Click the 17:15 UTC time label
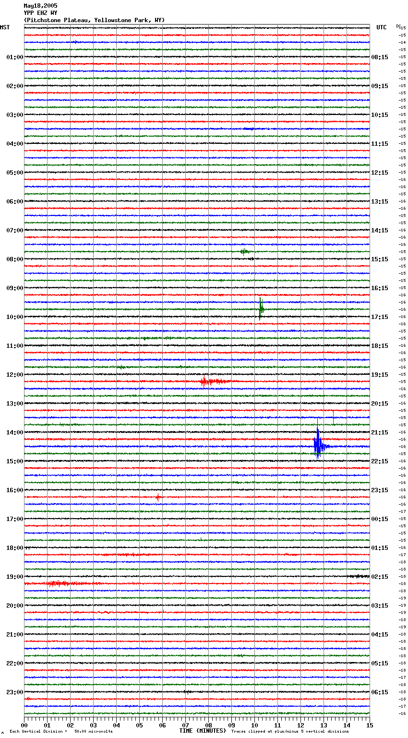Image resolution: width=408 pixels, height=738 pixels. 380,317
